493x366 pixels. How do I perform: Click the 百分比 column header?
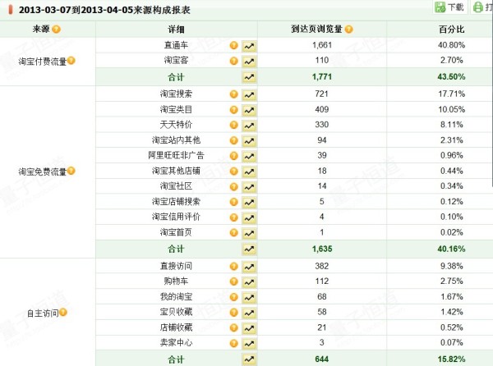pos(451,30)
